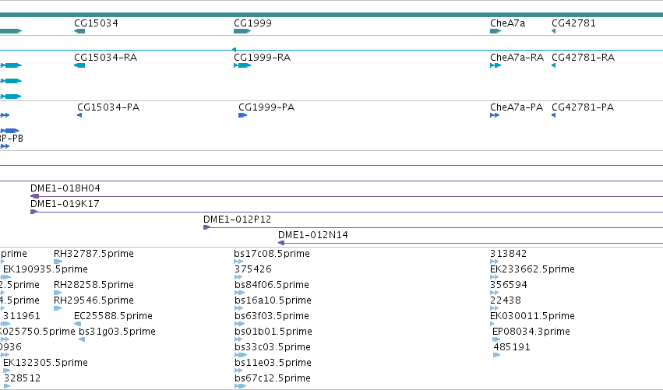The image size is (663, 390).
Task: Select BAC clone label DME1-012N14
Action: click(x=313, y=235)
